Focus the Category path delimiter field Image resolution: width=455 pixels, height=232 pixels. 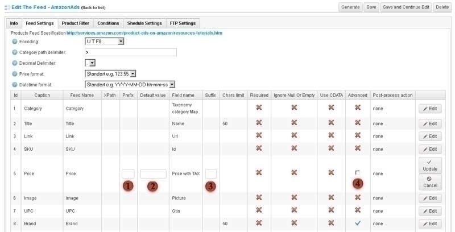[131, 52]
